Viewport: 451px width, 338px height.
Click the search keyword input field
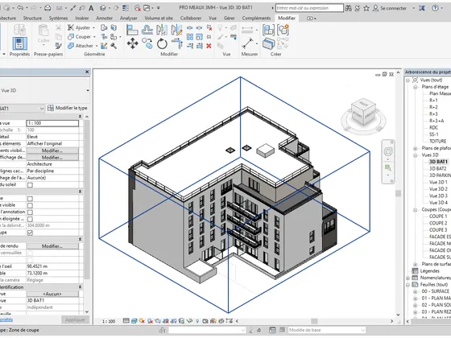click(x=309, y=8)
